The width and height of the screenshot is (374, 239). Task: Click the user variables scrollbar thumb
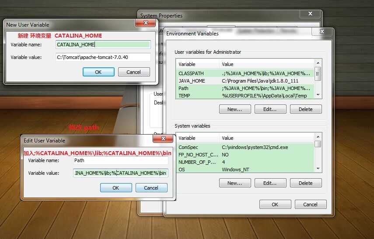(x=318, y=74)
